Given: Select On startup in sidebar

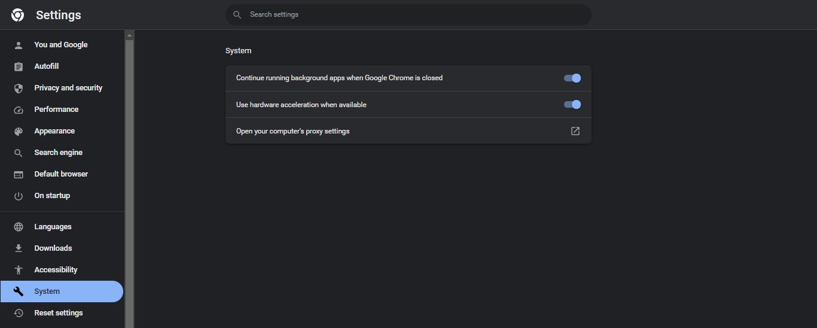Looking at the screenshot, I should 52,196.
